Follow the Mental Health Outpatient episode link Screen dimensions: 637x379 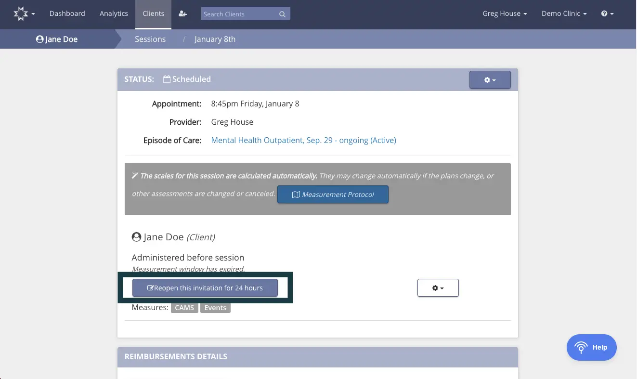pos(303,141)
